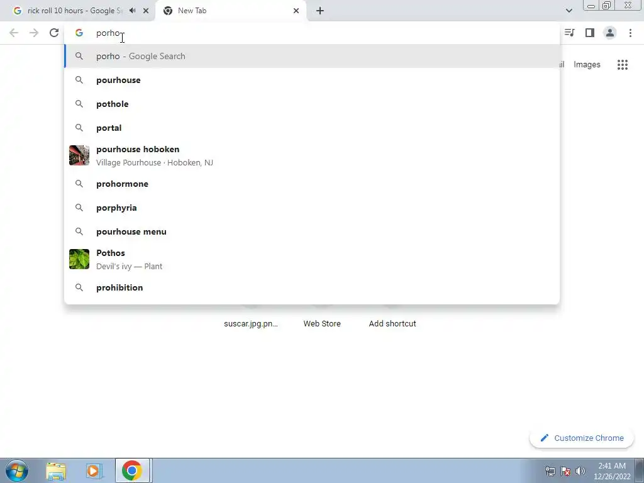The width and height of the screenshot is (644, 483).
Task: Click the Chrome taskbar icon
Action: (x=132, y=470)
